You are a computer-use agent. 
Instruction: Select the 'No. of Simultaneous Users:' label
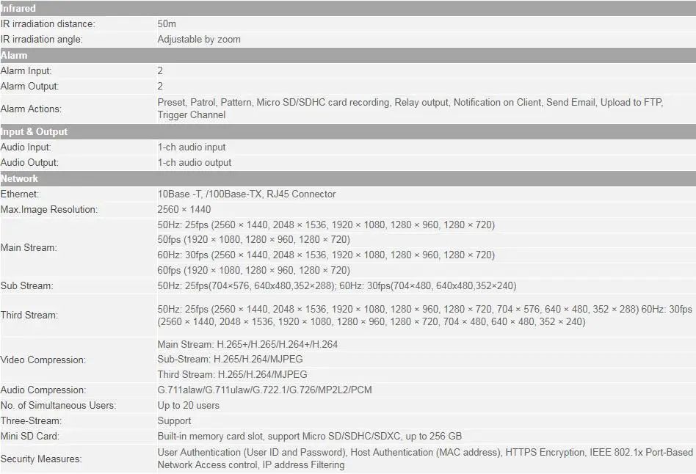(58, 406)
